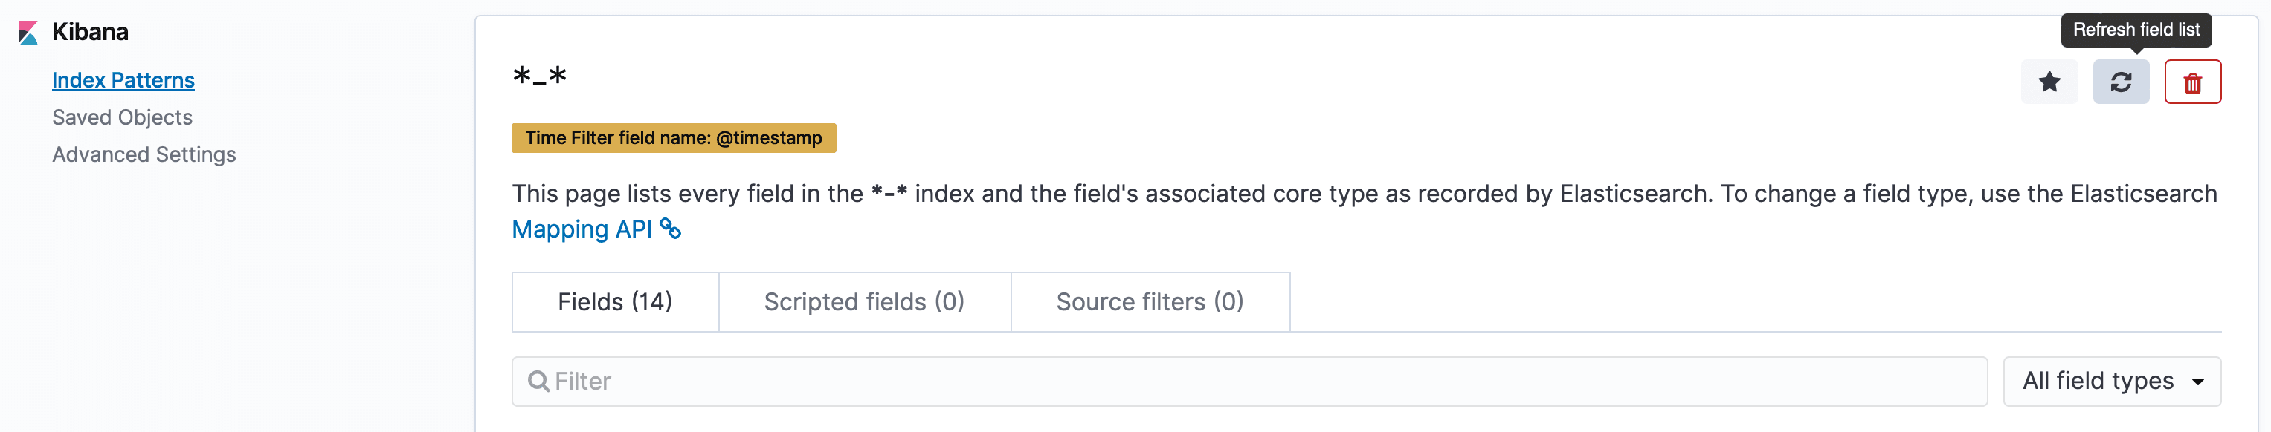Click the magnifier icon in Filter box
The width and height of the screenshot is (2271, 432).
click(x=538, y=381)
